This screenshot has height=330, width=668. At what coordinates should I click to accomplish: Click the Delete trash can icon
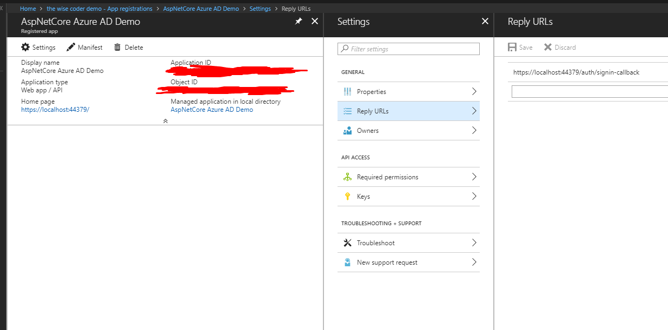pos(117,48)
